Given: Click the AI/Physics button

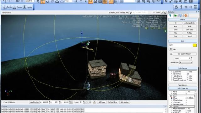Looking at the screenshot, I should click(x=102, y=102).
